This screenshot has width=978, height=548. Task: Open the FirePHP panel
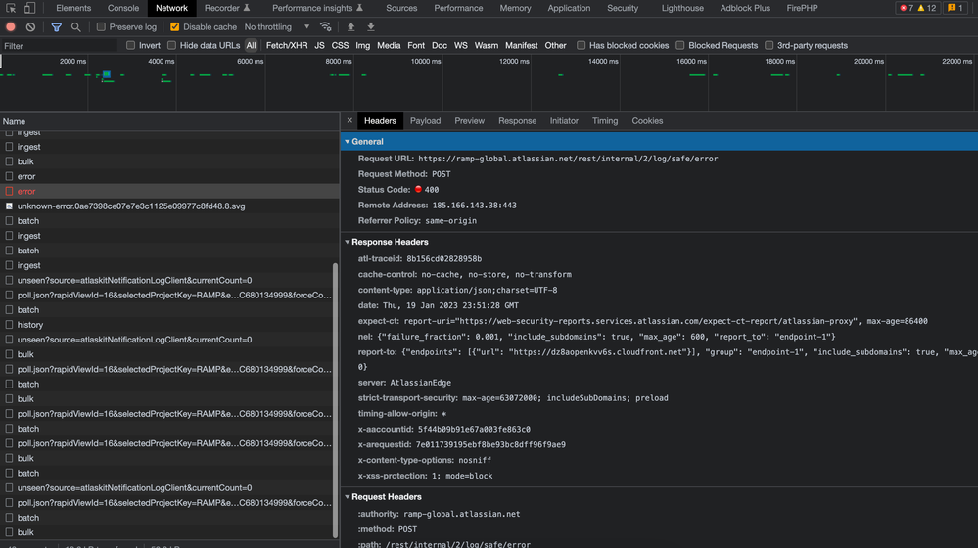(x=802, y=8)
